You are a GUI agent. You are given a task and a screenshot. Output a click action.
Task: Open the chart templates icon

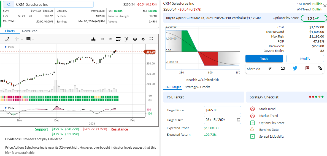click(118, 39)
